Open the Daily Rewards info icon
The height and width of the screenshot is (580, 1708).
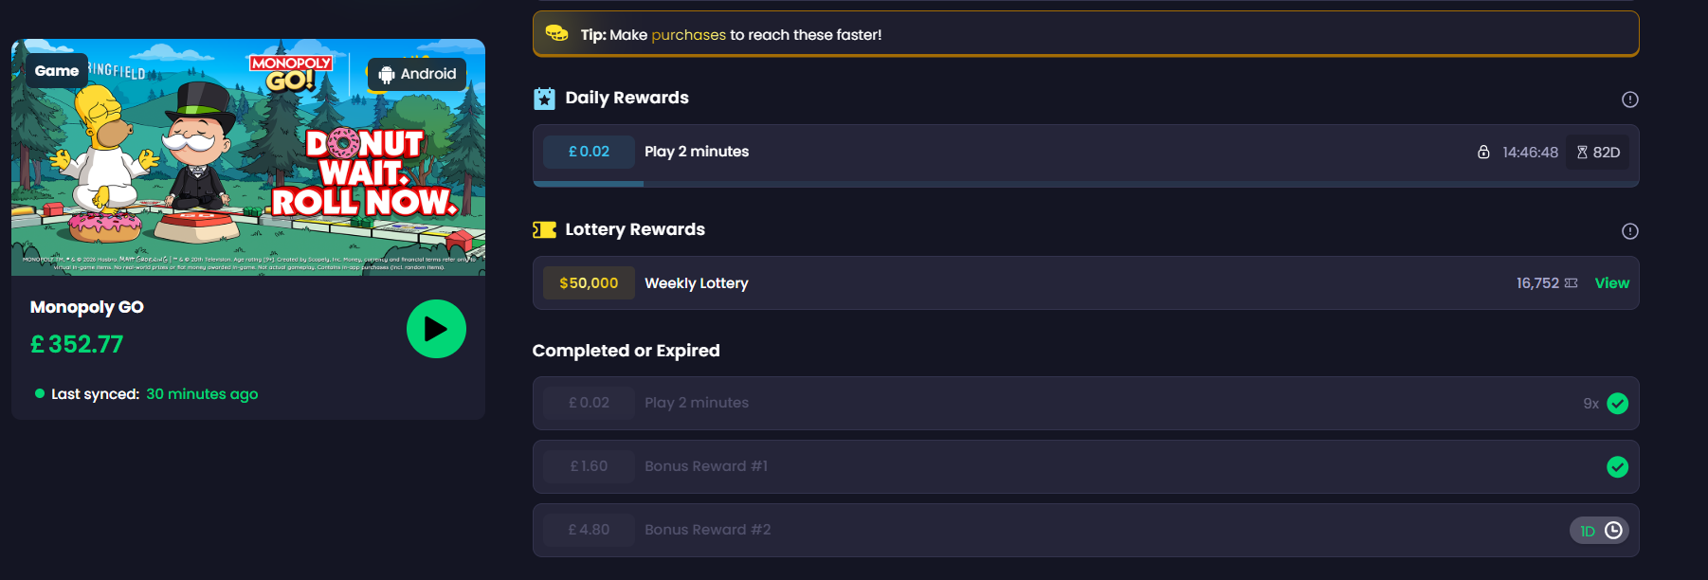pos(1629,100)
